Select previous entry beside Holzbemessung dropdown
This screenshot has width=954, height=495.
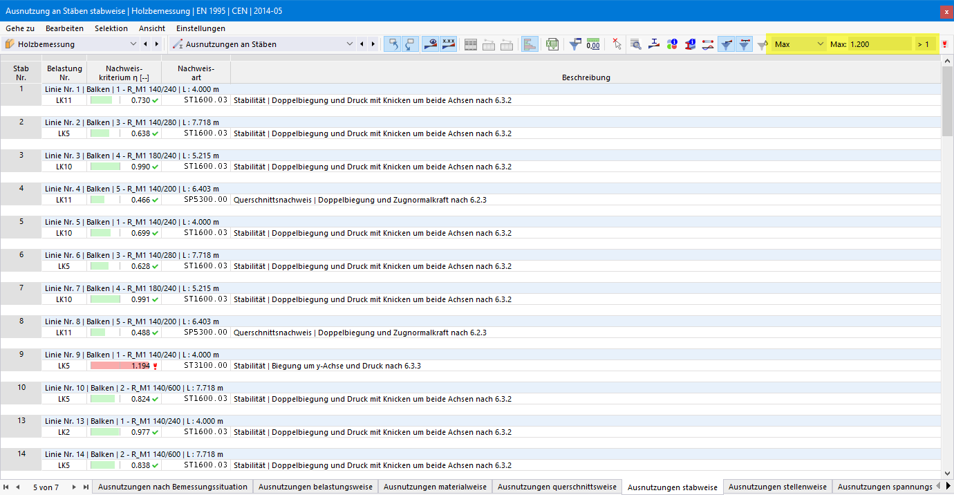click(145, 44)
